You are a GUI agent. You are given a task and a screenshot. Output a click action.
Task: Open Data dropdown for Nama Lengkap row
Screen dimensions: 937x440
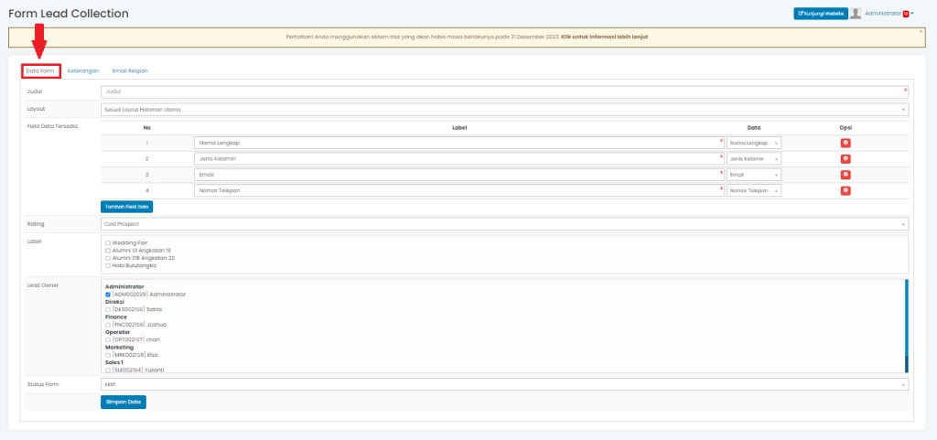[754, 144]
